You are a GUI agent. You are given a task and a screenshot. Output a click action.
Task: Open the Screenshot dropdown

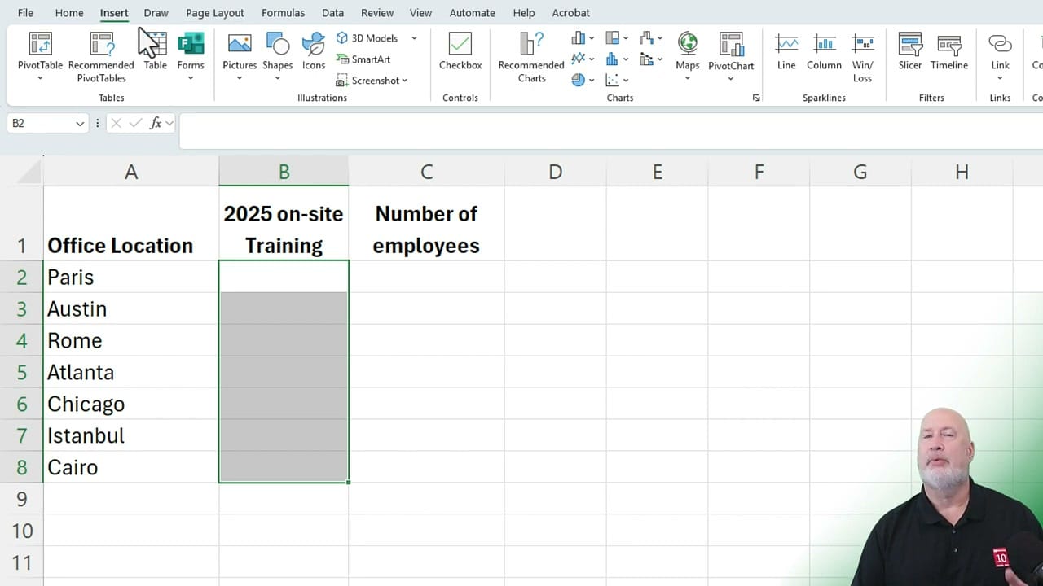(x=404, y=80)
